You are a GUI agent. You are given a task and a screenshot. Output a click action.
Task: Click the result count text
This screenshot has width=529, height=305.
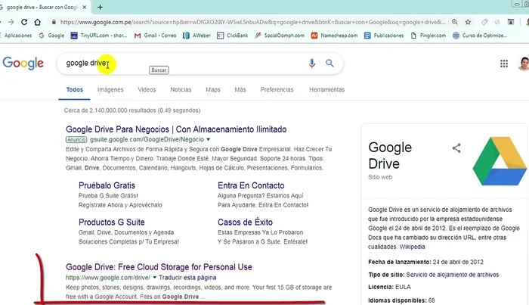pyautogui.click(x=132, y=110)
